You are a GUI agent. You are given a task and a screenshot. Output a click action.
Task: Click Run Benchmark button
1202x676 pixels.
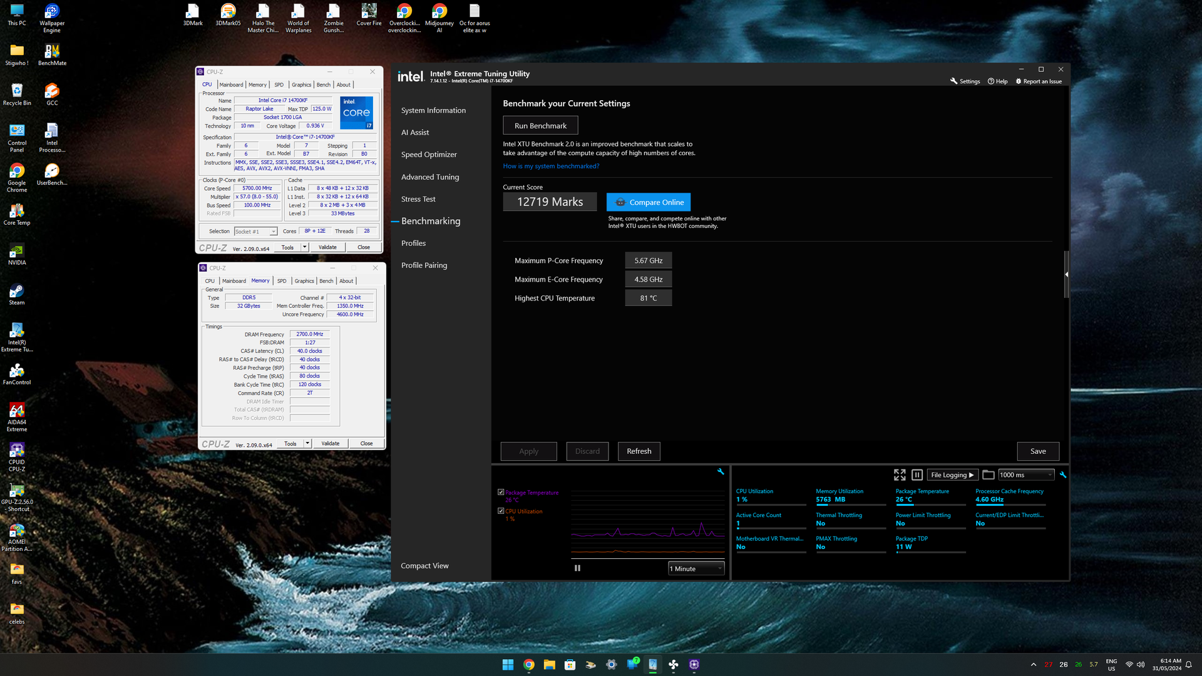click(x=540, y=126)
